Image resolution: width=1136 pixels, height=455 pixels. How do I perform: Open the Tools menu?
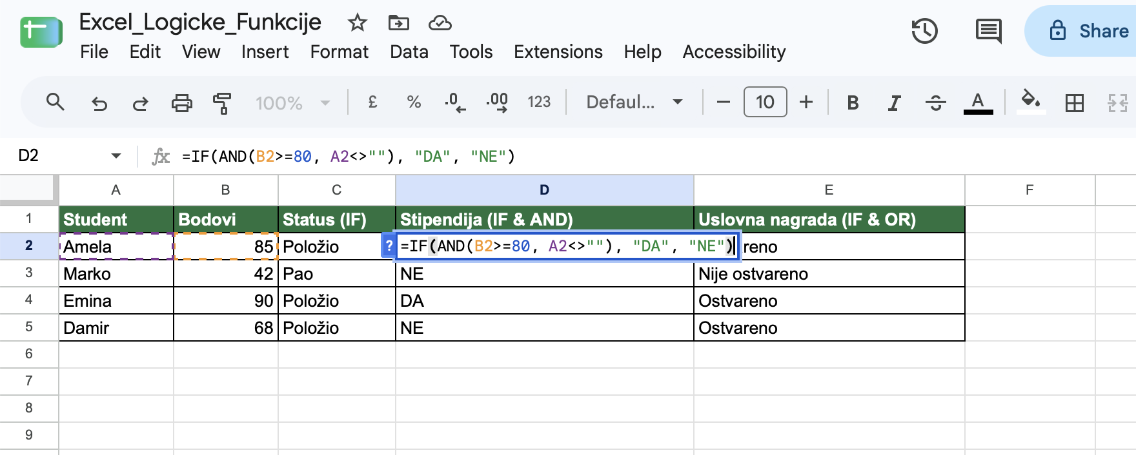pos(471,52)
